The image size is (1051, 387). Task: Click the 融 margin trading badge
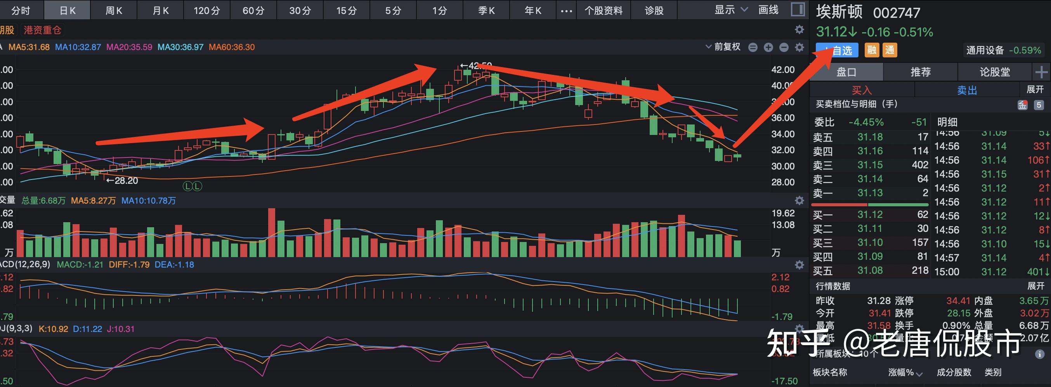[x=871, y=50]
